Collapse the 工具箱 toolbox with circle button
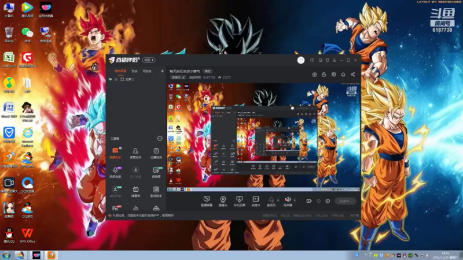Screen dimensions: 463x260 (160, 139)
